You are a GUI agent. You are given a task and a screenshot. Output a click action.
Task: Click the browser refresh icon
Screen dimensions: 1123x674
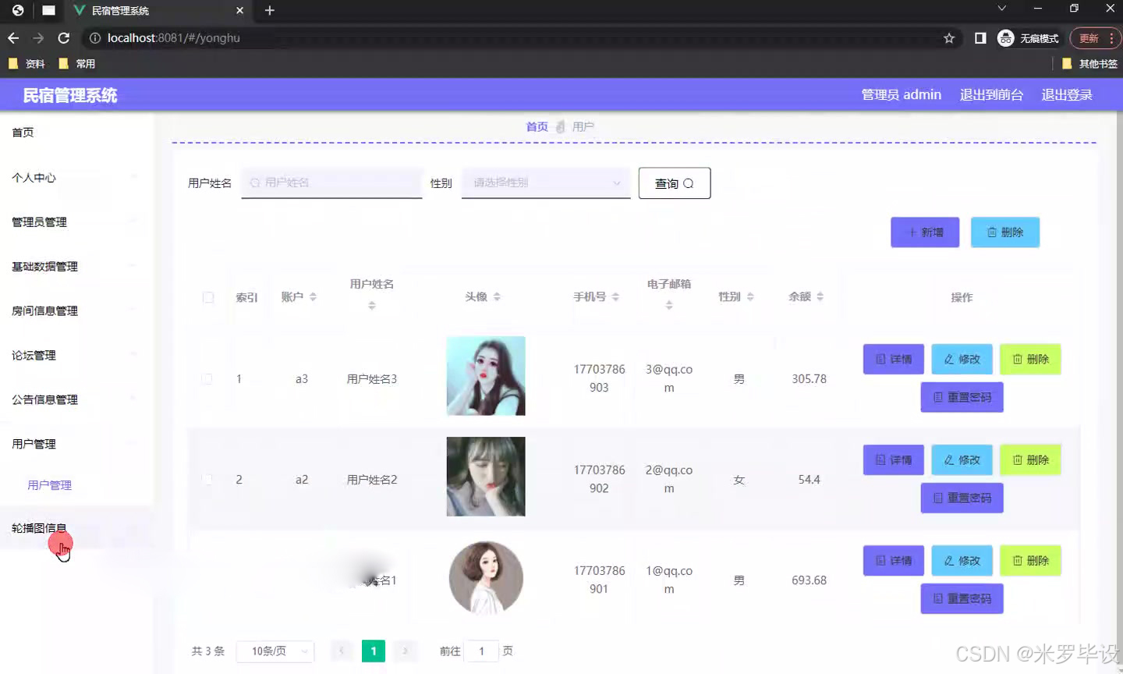65,37
